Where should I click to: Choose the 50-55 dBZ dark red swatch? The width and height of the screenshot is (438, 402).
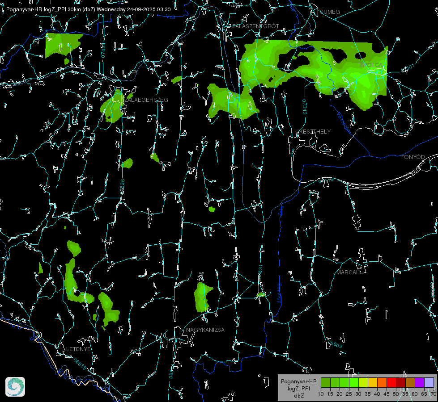point(401,382)
